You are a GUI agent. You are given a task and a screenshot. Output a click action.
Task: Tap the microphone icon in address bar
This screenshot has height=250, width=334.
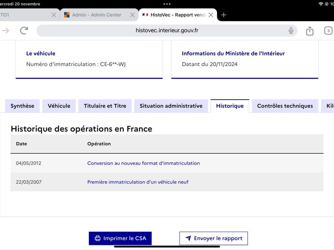pos(291,30)
